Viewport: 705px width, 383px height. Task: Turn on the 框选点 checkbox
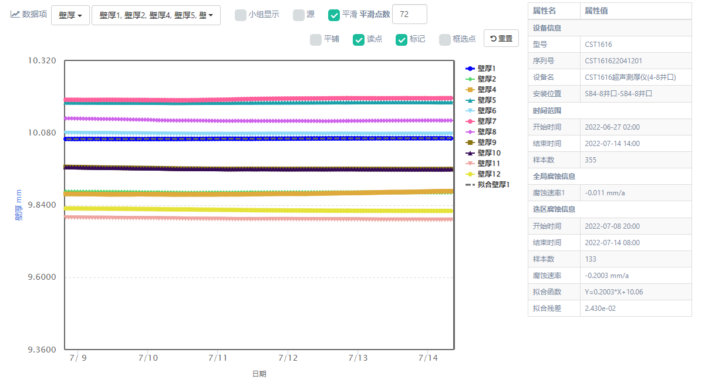pyautogui.click(x=444, y=39)
